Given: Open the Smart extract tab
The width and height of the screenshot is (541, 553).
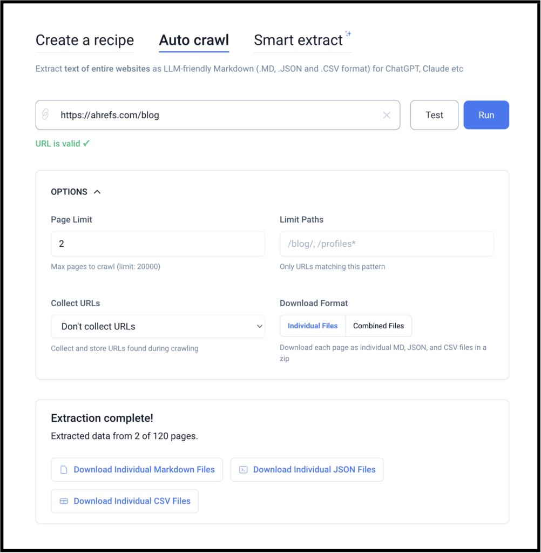Looking at the screenshot, I should (299, 40).
